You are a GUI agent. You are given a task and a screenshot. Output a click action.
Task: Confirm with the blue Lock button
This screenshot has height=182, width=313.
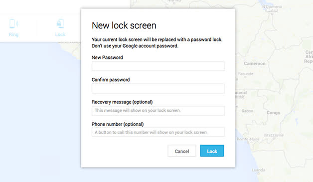pyautogui.click(x=212, y=151)
